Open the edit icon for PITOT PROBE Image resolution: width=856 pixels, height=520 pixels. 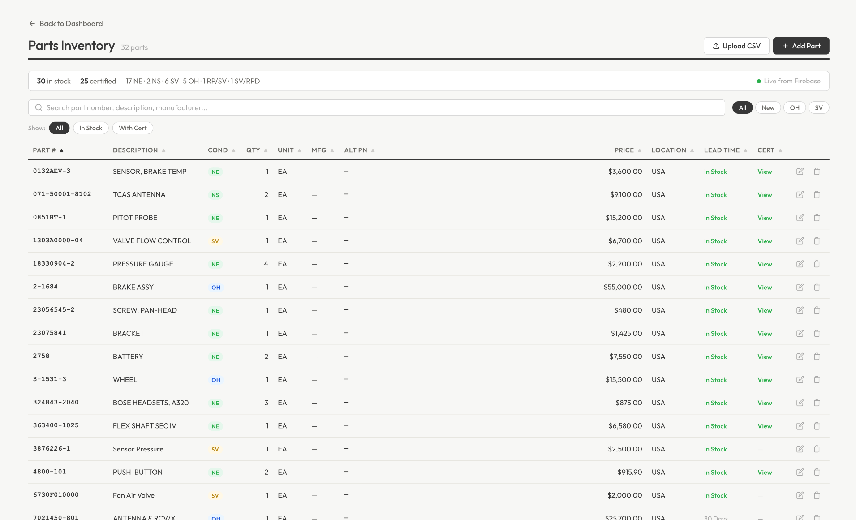click(x=801, y=218)
